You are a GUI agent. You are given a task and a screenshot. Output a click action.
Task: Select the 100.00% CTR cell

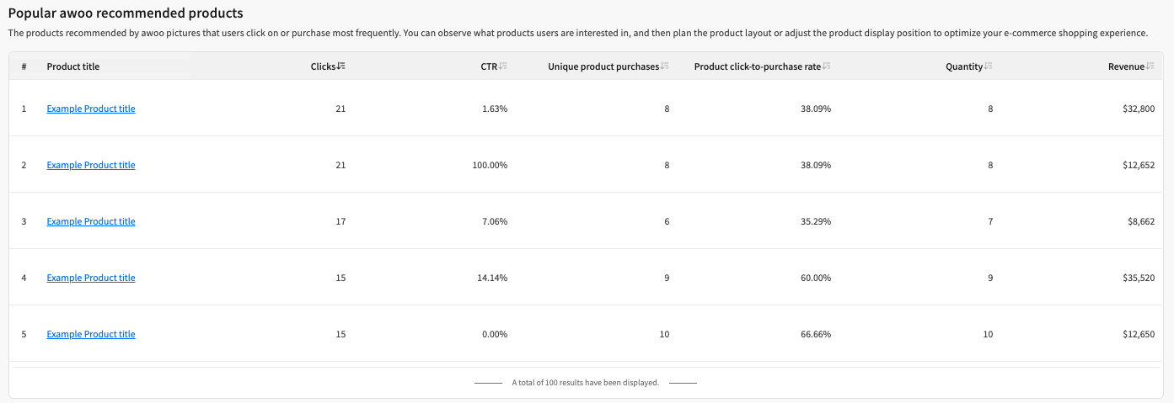click(490, 165)
